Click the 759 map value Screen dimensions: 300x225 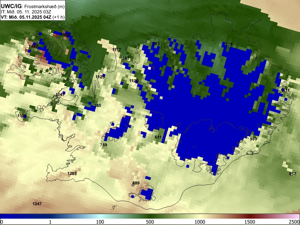(x=103, y=145)
